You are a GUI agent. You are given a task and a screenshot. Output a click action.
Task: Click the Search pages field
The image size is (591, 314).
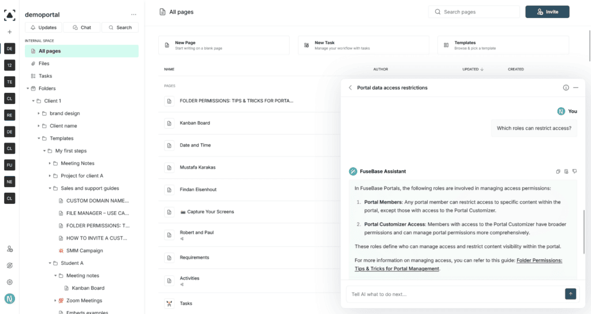click(x=474, y=12)
